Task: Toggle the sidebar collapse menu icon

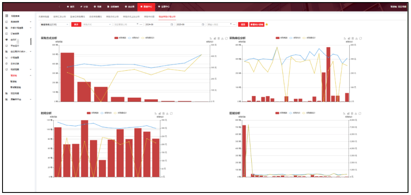Action: point(7,16)
